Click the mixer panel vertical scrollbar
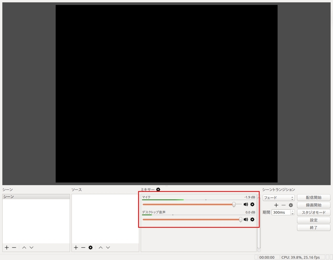333x260 pixels. (259, 223)
